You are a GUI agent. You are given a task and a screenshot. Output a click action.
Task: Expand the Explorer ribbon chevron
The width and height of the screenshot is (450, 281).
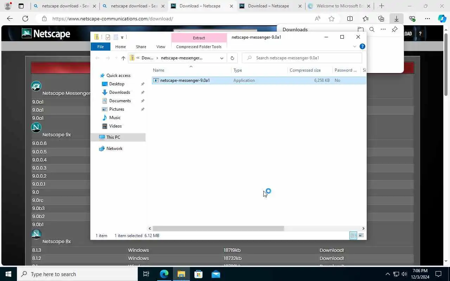(354, 46)
